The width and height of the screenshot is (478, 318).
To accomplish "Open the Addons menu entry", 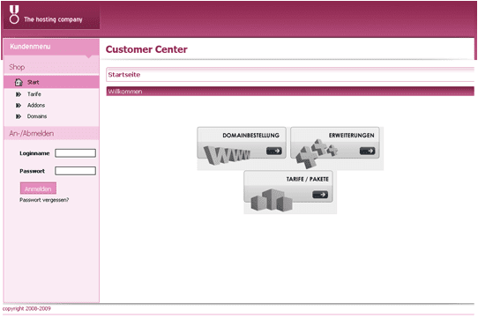I will 36,106.
